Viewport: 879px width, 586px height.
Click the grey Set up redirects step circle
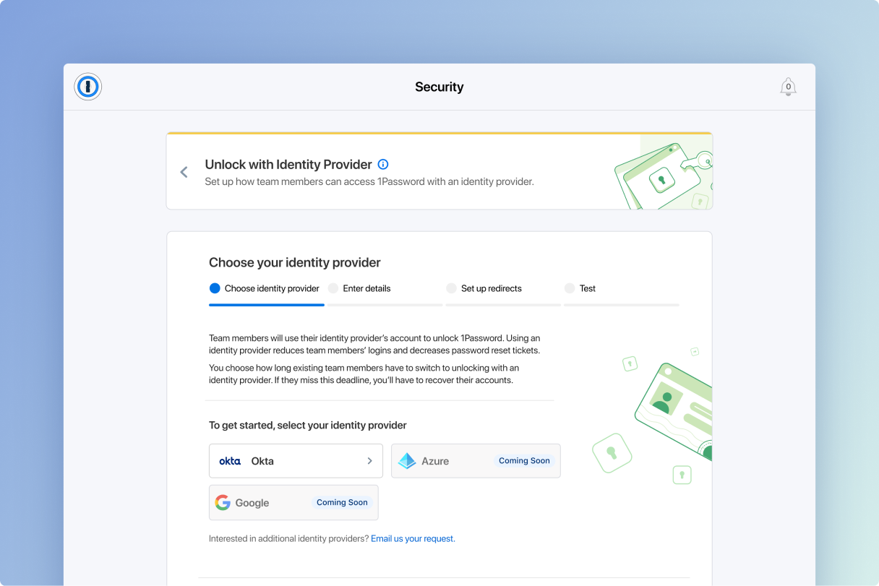point(451,288)
